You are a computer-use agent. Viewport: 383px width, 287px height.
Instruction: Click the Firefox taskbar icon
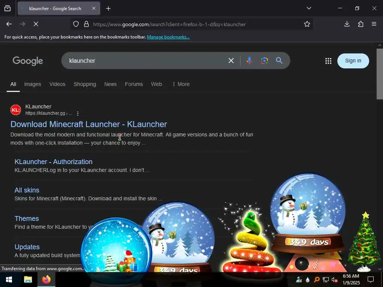(x=46, y=280)
